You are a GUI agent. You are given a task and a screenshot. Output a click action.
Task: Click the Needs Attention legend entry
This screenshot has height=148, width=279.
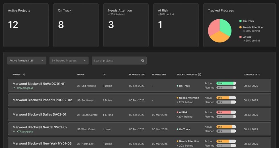tap(251, 29)
